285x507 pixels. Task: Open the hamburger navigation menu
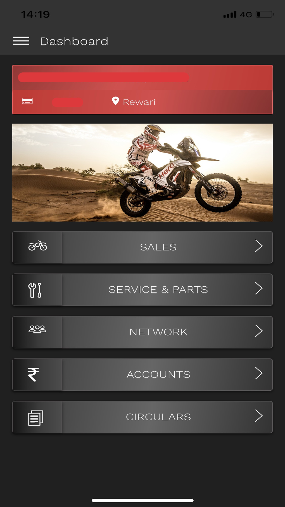(21, 41)
